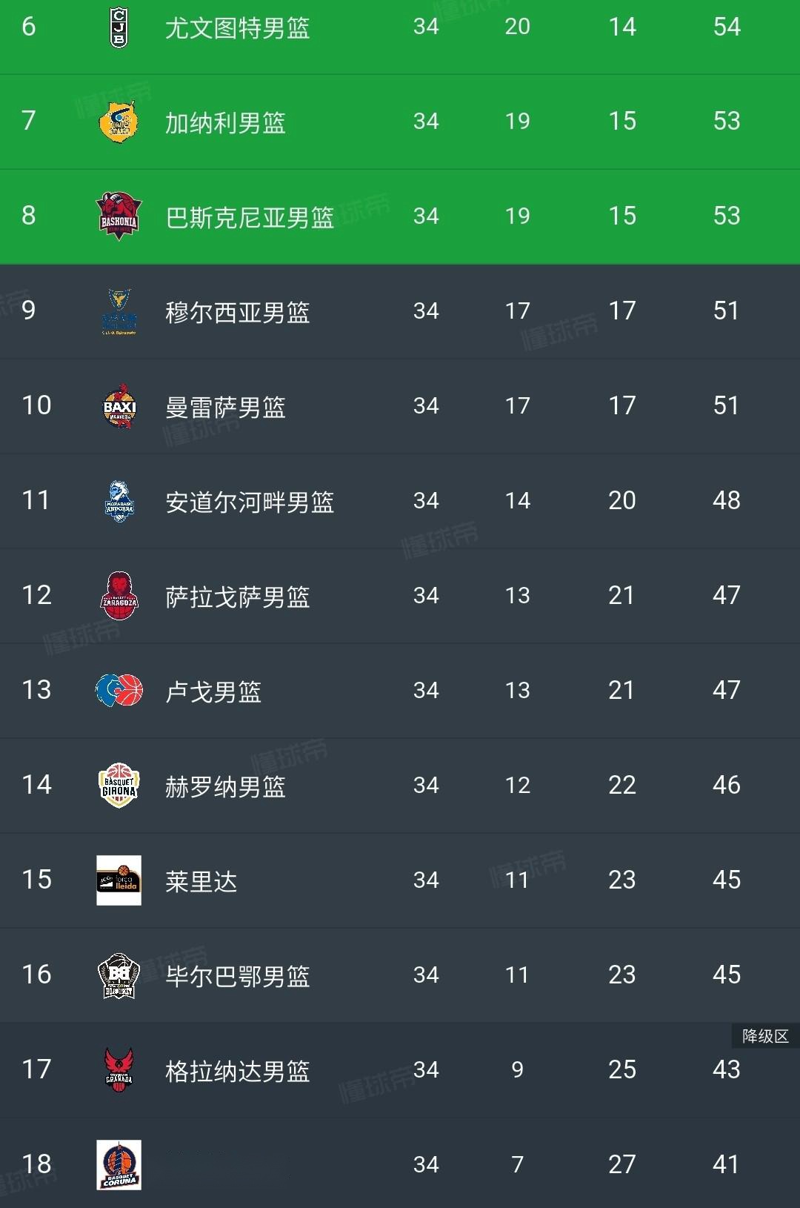
Task: Tap the Lugo Breogán team logo
Action: coord(119,690)
